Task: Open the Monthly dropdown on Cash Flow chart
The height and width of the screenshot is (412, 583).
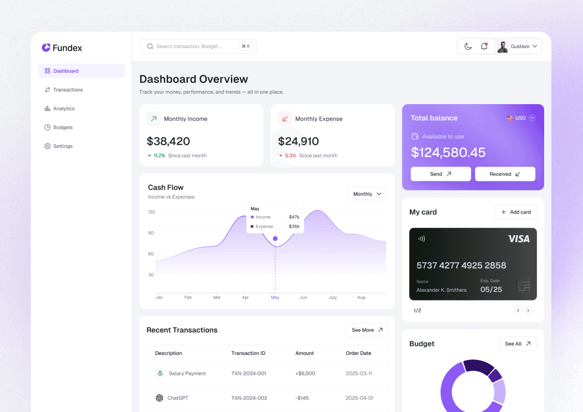Action: 366,194
